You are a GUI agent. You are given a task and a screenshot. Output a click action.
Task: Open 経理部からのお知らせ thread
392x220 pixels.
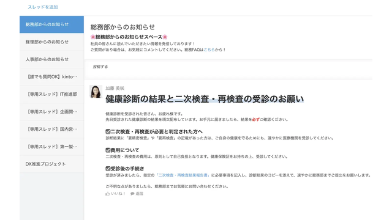coord(51,42)
